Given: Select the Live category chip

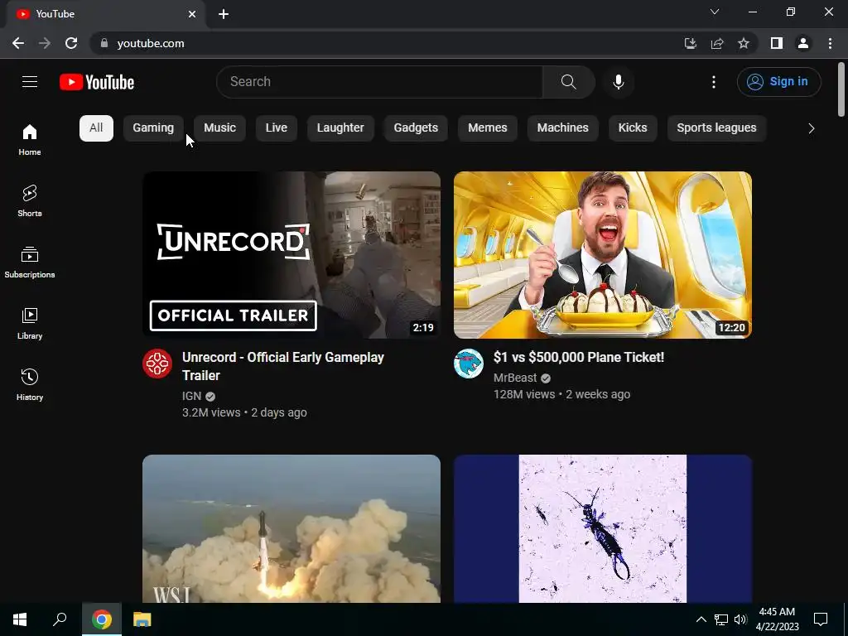Looking at the screenshot, I should [x=277, y=128].
